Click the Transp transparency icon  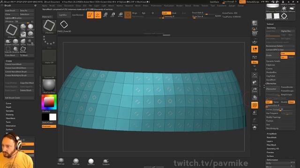(255, 112)
